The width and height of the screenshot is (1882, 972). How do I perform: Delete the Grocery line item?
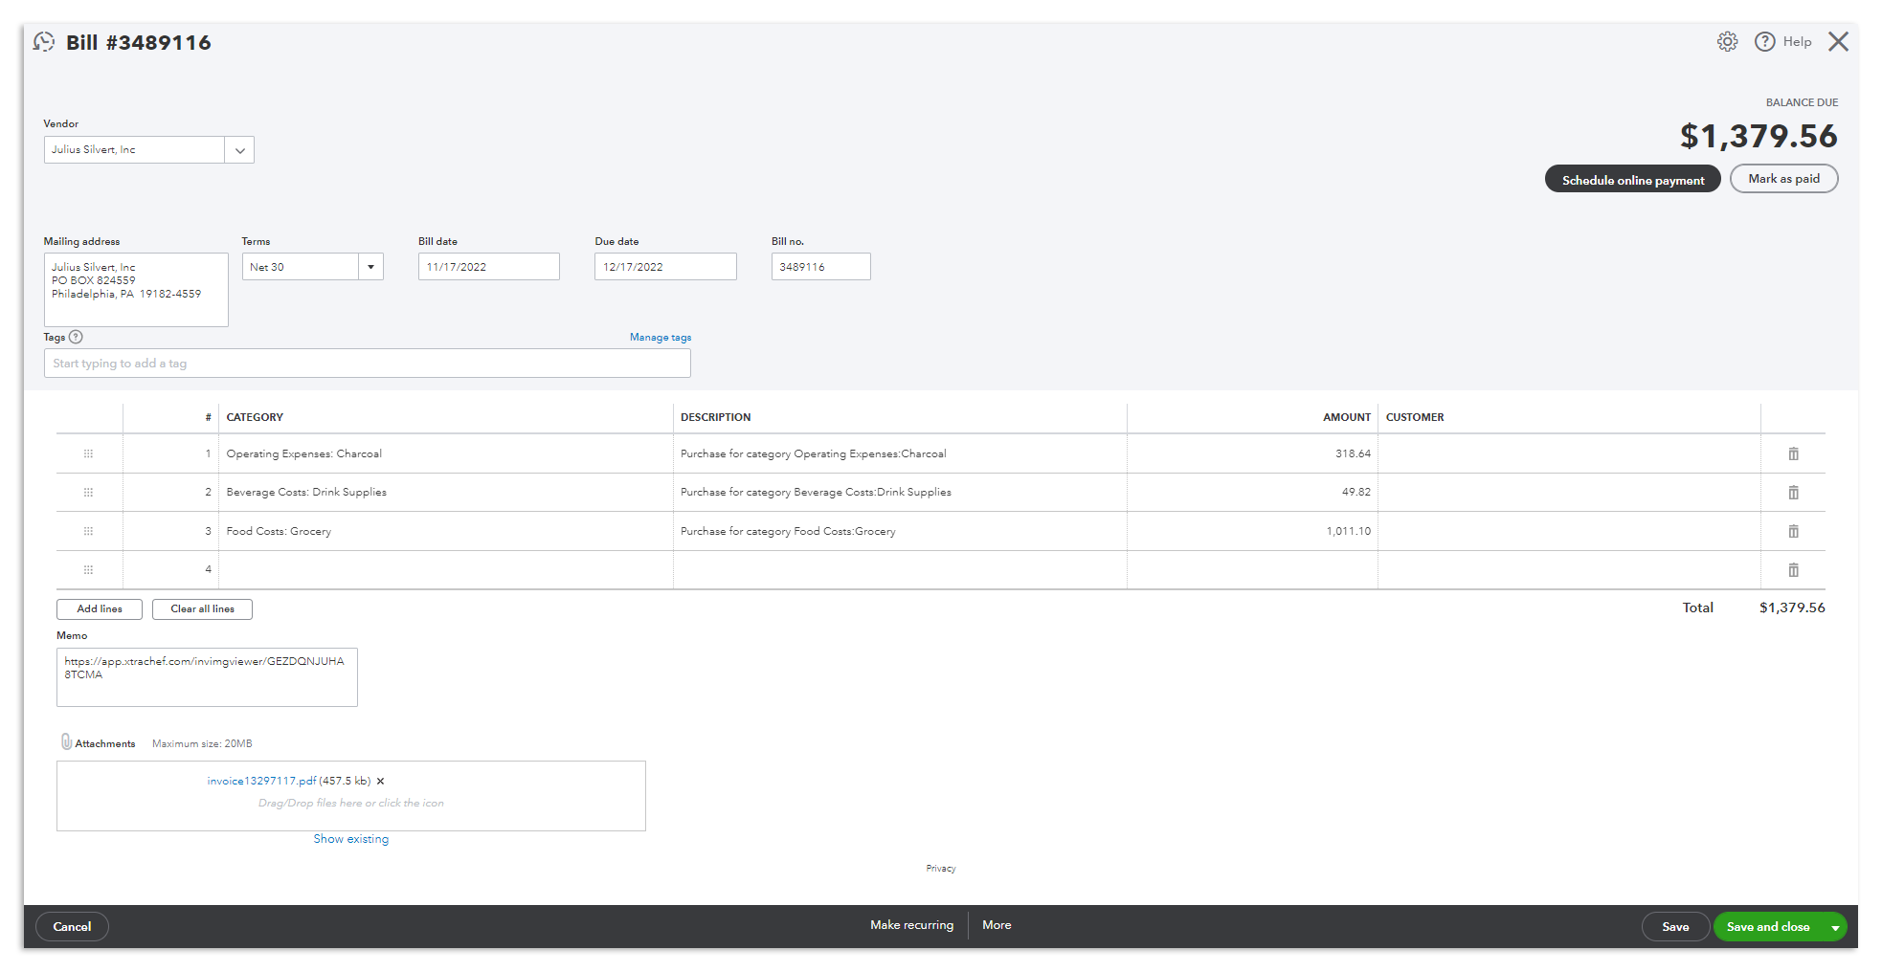1793,532
